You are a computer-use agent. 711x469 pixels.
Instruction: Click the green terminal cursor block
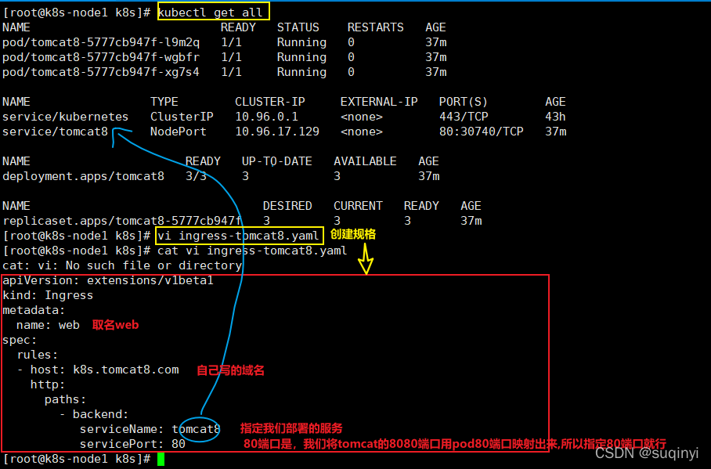coord(161,459)
